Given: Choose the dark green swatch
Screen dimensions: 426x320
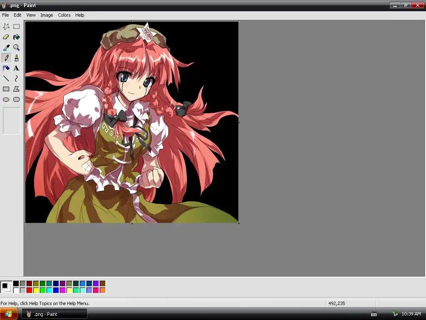Looking at the screenshot, I should coord(43,284).
